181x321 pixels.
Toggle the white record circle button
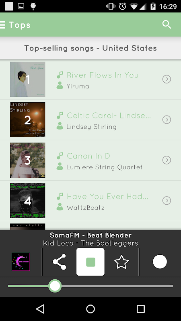click(160, 262)
